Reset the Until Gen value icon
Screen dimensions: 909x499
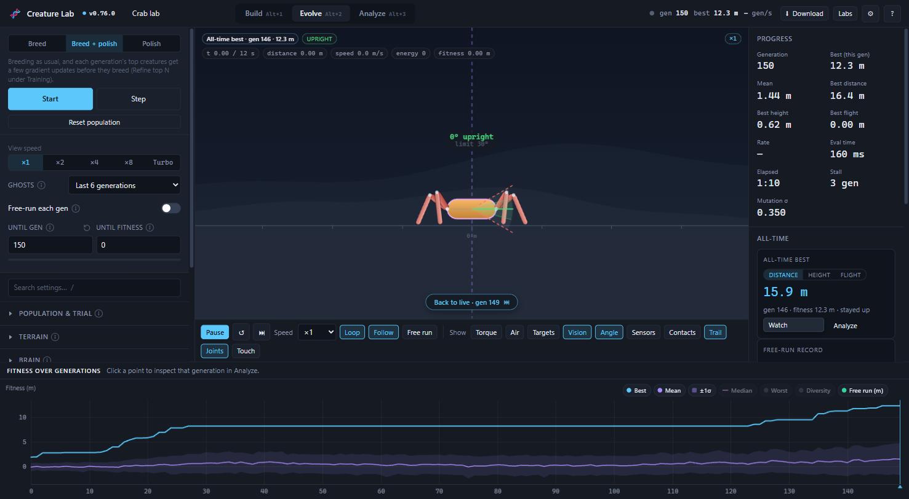[x=87, y=227]
